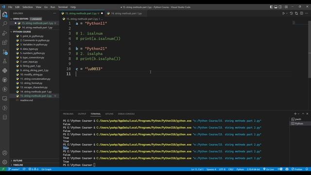The height and width of the screenshot is (175, 311).
Task: Synchronize changes in status bar
Action: point(24,169)
